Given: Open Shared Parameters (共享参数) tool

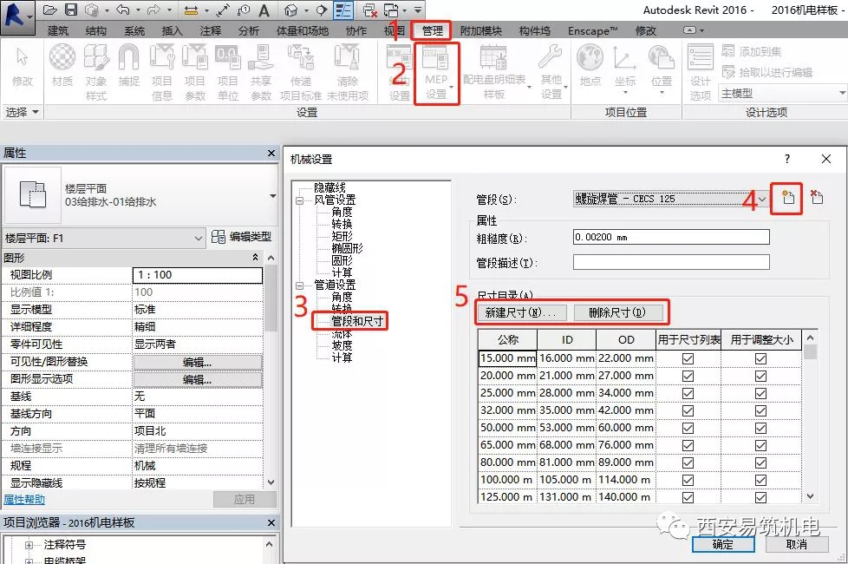Looking at the screenshot, I should click(x=261, y=73).
